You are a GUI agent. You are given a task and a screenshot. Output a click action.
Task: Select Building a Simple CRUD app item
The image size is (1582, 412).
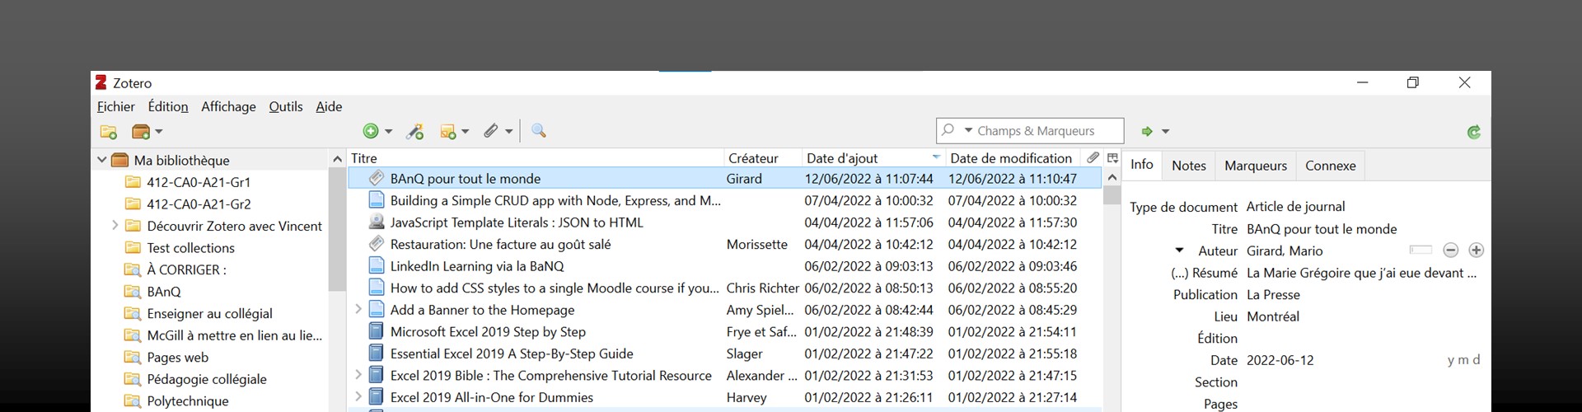724,200
